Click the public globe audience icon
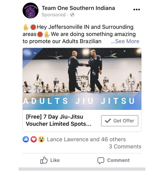 (72, 15)
